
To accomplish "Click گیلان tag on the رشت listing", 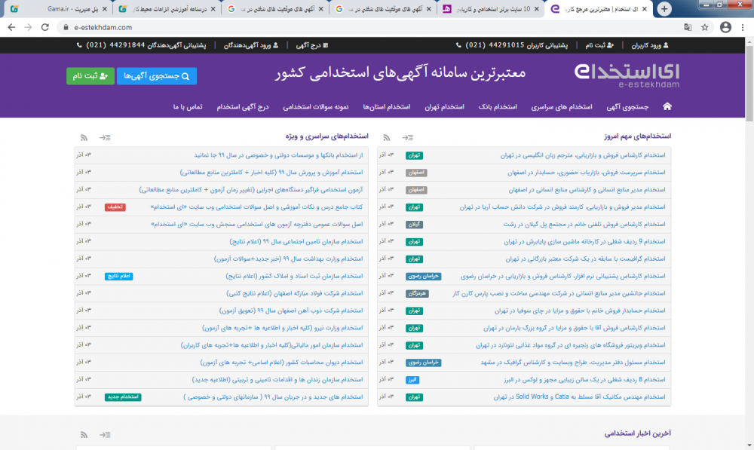I will (x=414, y=225).
